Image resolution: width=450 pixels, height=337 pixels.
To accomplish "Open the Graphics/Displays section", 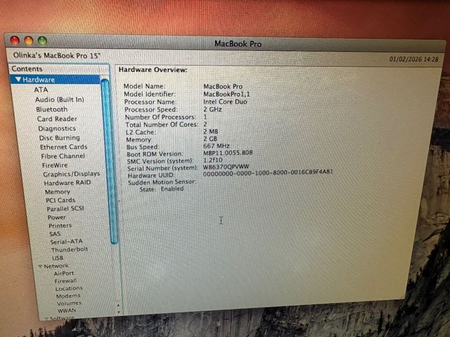I will click(x=71, y=174).
